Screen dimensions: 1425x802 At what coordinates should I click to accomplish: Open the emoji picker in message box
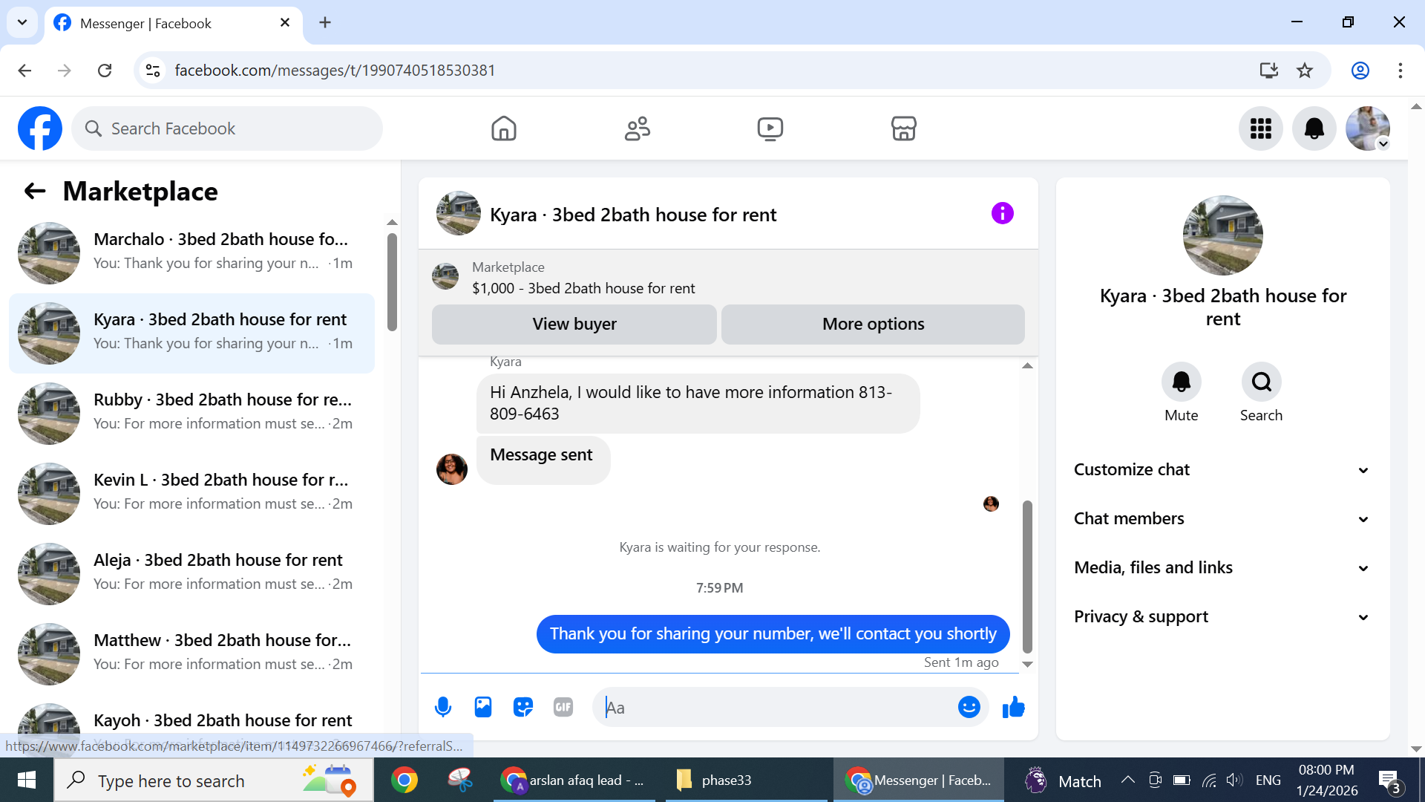click(969, 707)
